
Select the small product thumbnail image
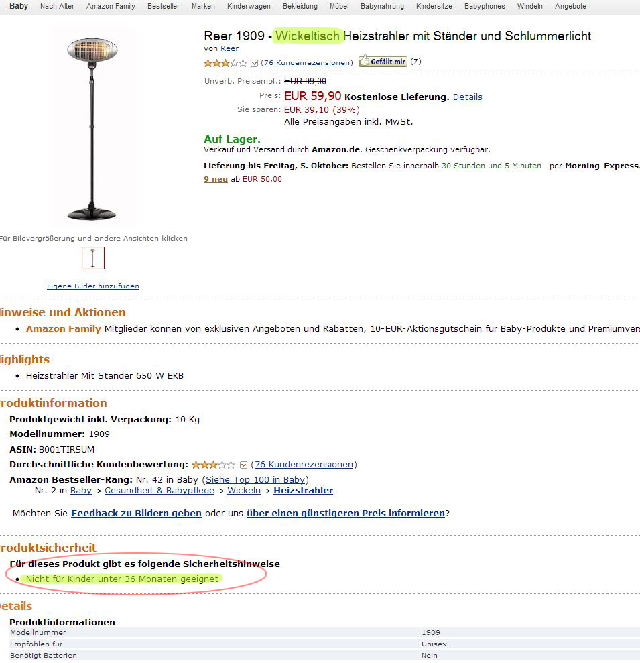[x=93, y=258]
